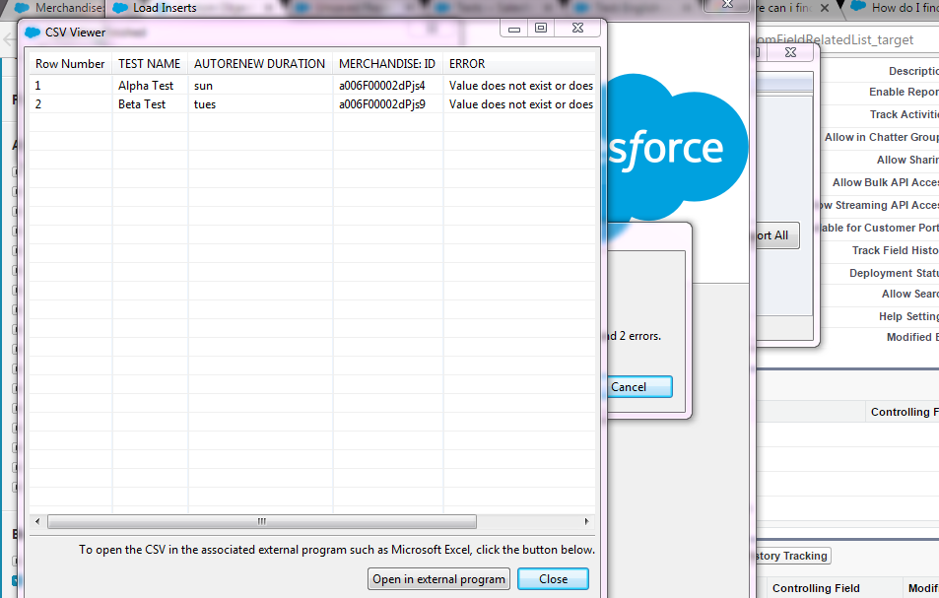Click the Open in external program button
The width and height of the screenshot is (939, 598).
click(438, 579)
